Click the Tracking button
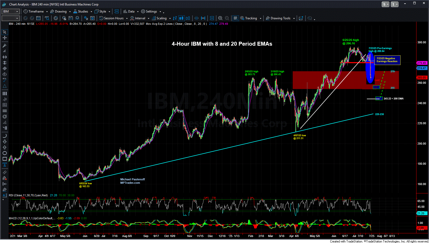Viewport: 429px width, 243px height. (x=249, y=18)
